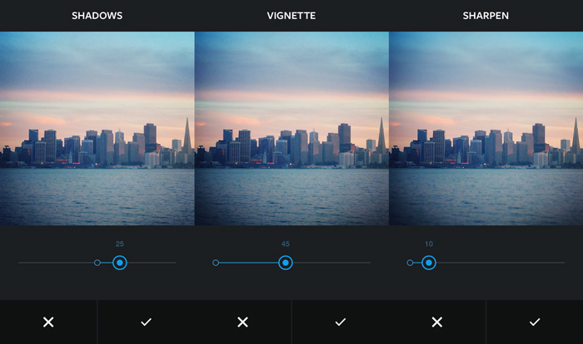The width and height of the screenshot is (583, 344).
Task: Click the Sharpen value label 10
Action: [x=429, y=243]
